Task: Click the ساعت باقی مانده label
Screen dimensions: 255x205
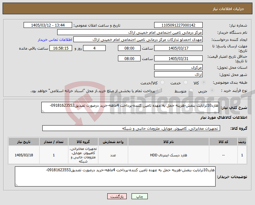Action: tap(34, 48)
